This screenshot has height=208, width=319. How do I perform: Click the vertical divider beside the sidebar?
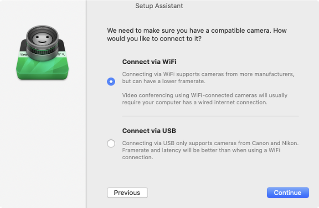click(86, 104)
